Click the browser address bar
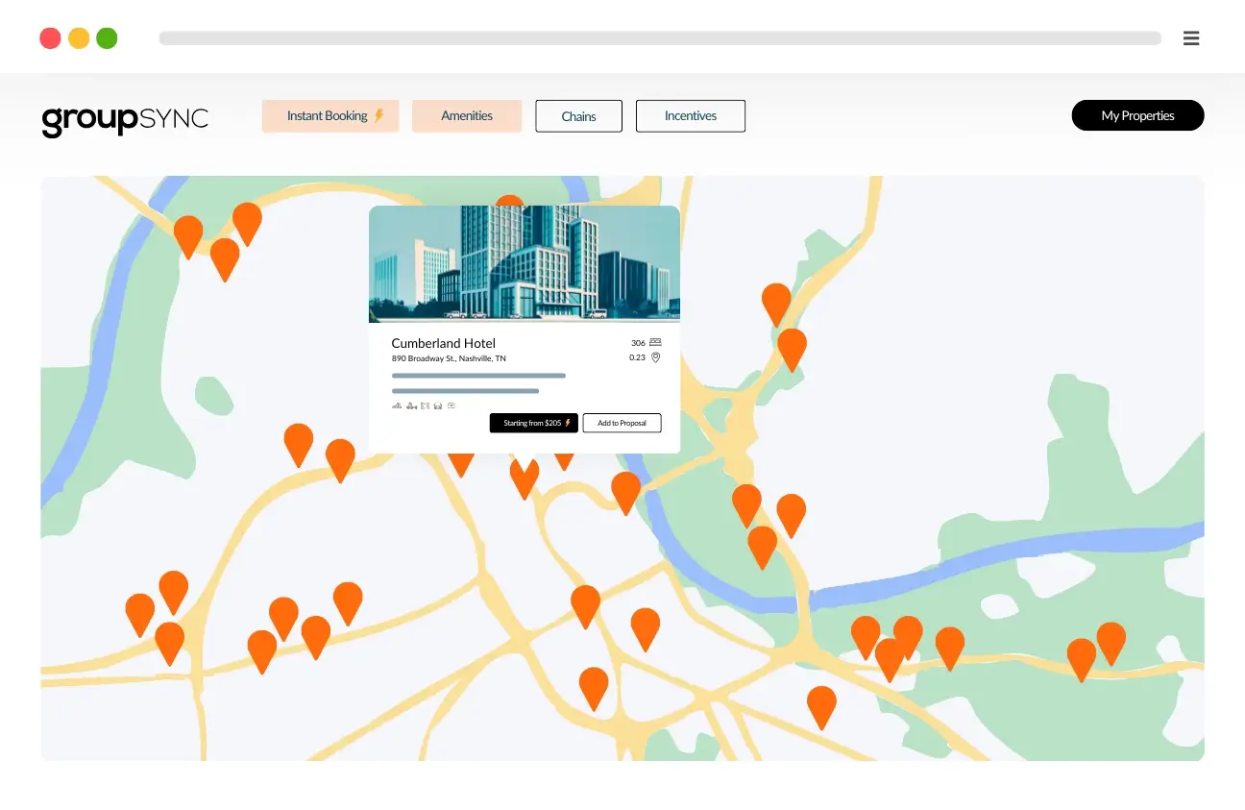This screenshot has height=810, width=1245. (660, 38)
